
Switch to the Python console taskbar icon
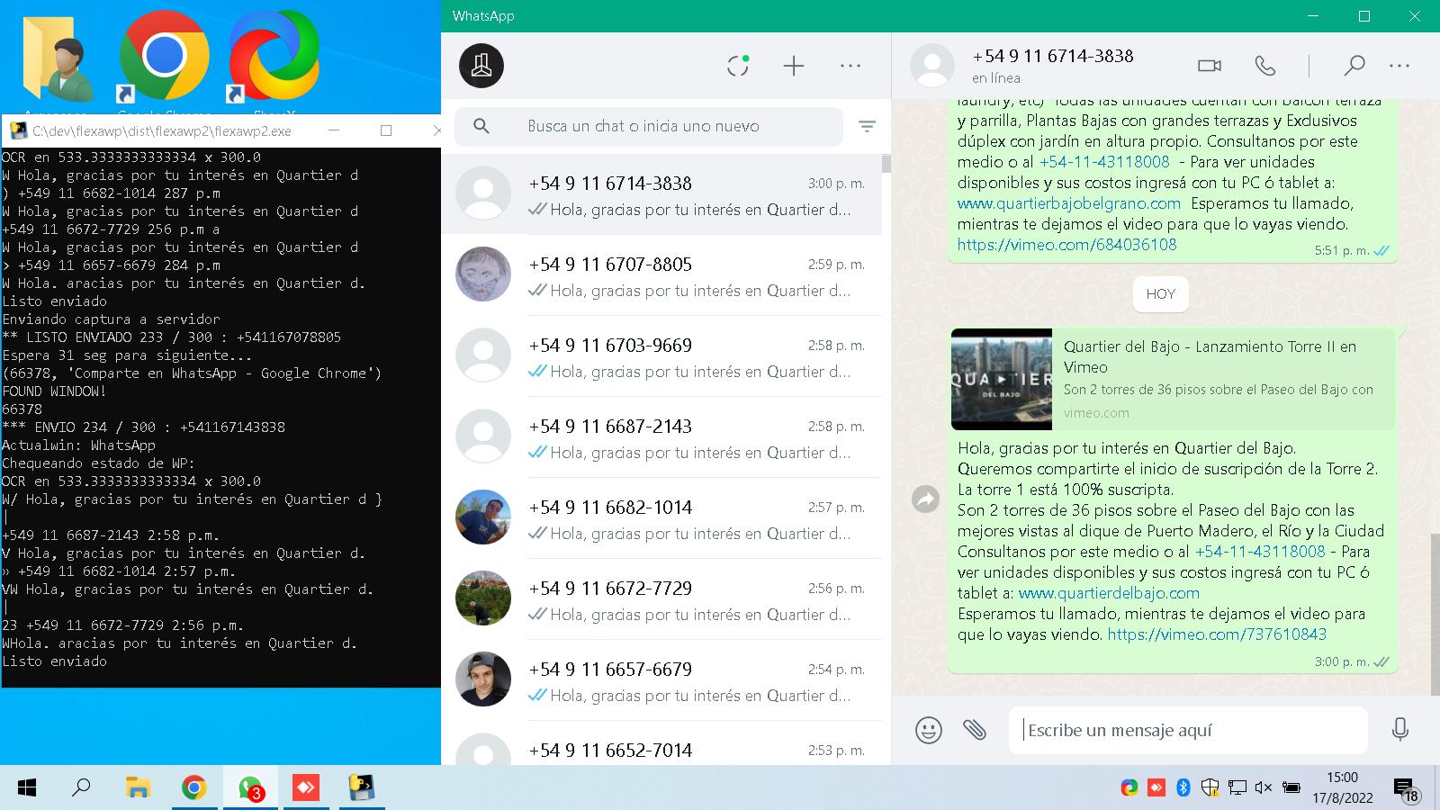pos(362,788)
